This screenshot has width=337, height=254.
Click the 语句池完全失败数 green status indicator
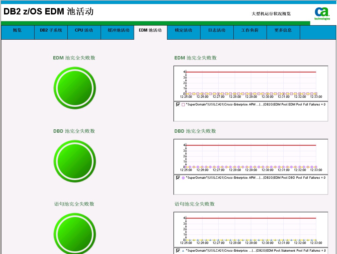pyautogui.click(x=74, y=234)
